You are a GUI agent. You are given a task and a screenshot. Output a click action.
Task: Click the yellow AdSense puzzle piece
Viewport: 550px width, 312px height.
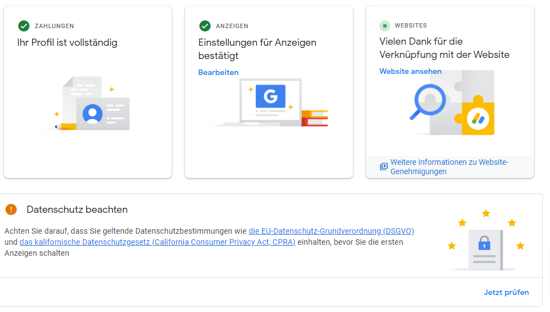[x=475, y=117]
